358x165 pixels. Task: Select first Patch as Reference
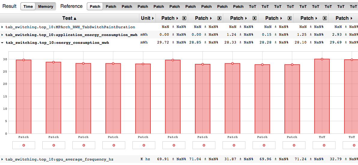[95, 6]
